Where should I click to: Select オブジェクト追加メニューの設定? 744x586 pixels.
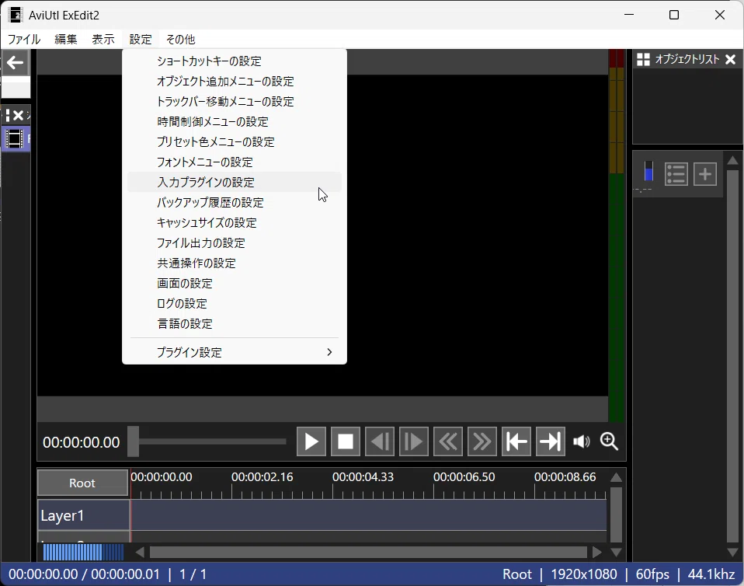(x=235, y=81)
